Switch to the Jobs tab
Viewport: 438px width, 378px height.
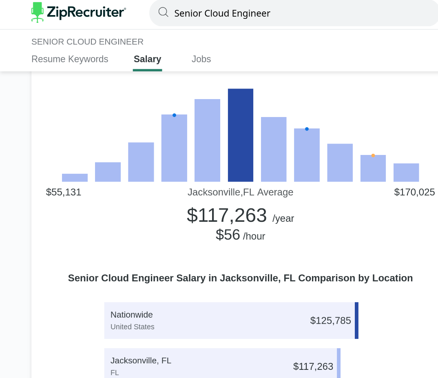click(x=201, y=59)
